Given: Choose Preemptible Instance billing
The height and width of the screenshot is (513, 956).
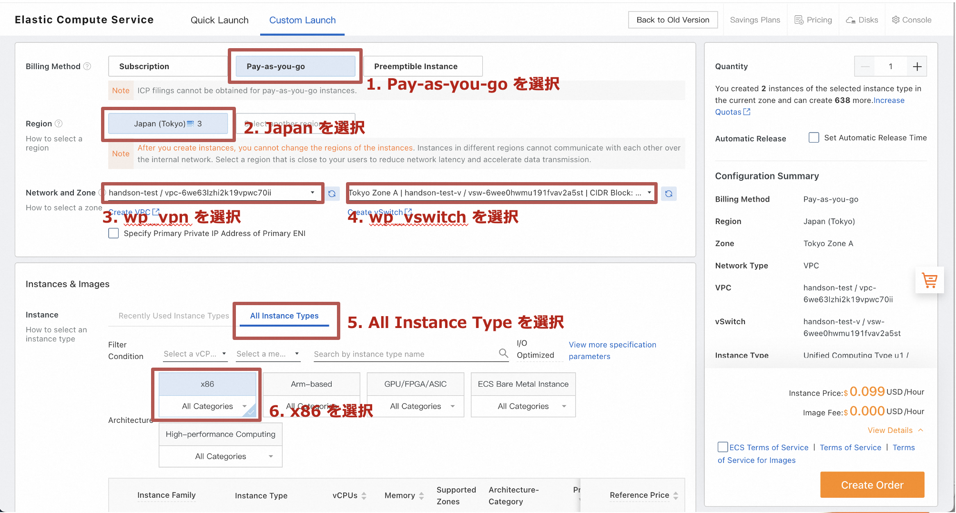Looking at the screenshot, I should point(423,66).
